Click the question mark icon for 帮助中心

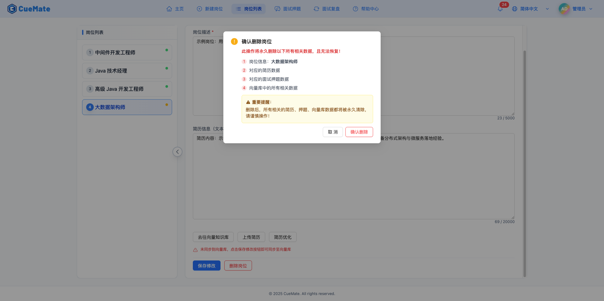(x=355, y=9)
